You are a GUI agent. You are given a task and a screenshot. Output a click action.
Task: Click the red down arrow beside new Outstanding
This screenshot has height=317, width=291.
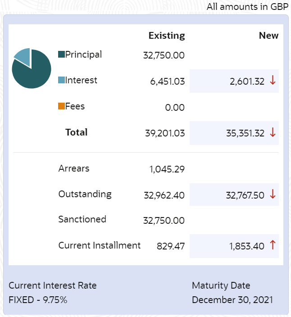click(x=273, y=195)
